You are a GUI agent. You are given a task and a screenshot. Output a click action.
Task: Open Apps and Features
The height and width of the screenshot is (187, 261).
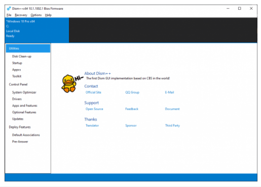(25, 106)
